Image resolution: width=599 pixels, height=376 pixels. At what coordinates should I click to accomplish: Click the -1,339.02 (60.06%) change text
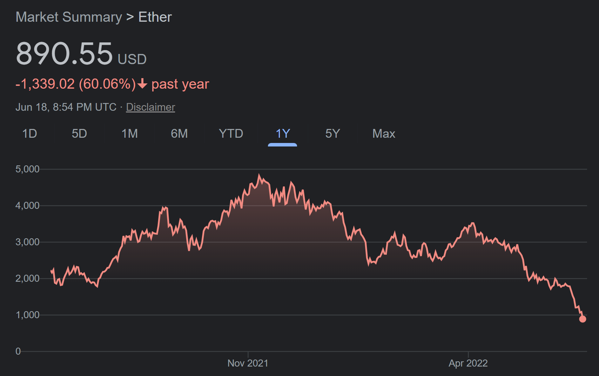click(x=75, y=84)
